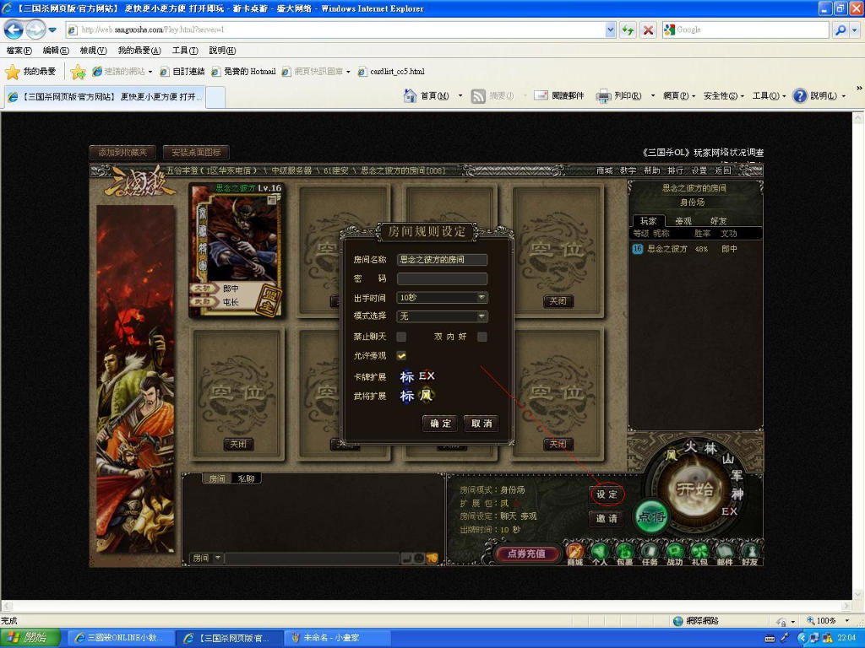Viewport: 865px width, 648px height.
Task: Click the green 点将 general-pick orb
Action: pos(651,516)
